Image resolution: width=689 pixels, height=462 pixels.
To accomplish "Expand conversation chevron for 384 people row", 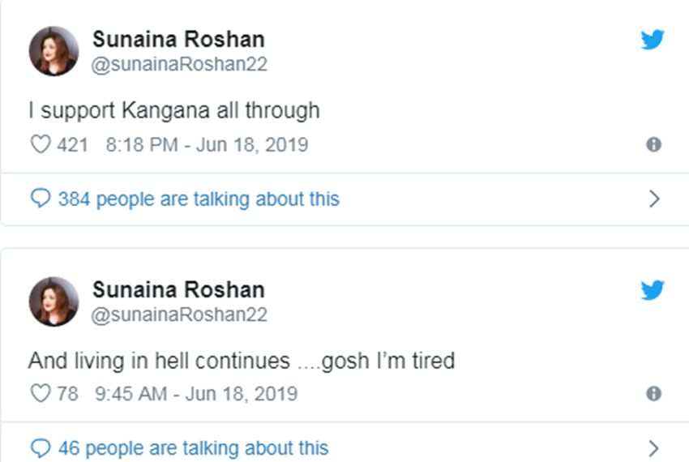I will tap(655, 199).
